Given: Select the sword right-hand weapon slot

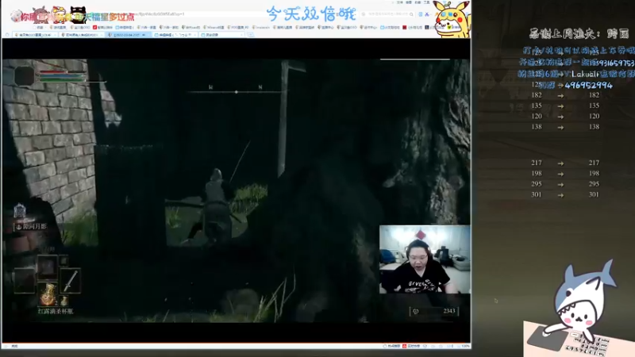Looking at the screenshot, I should 71,281.
